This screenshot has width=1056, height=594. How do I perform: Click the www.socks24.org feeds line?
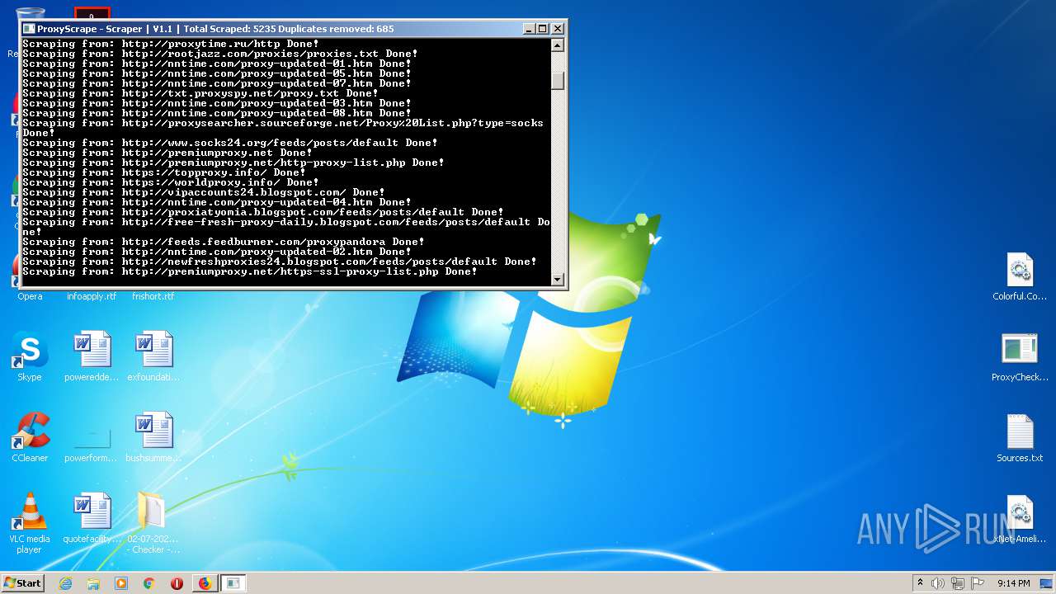click(230, 143)
